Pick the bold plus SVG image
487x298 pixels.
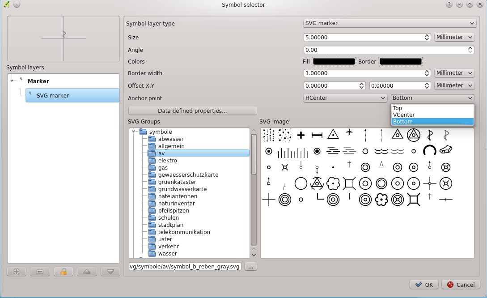tap(301, 135)
